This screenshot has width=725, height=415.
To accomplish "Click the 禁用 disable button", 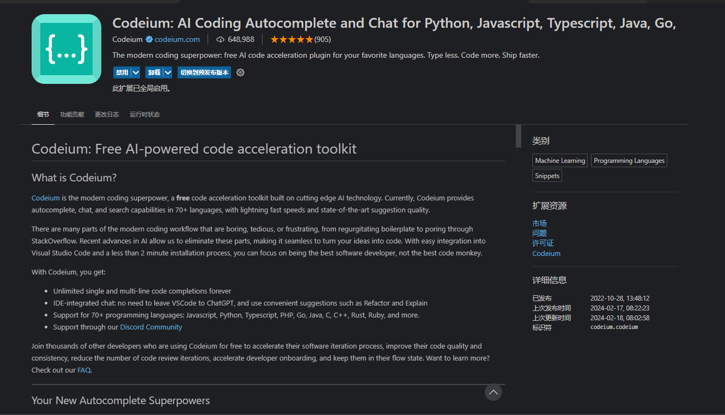I will tap(122, 72).
